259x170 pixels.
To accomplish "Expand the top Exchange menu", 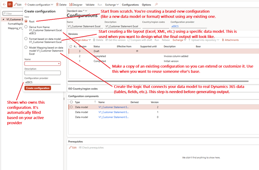I will tap(112, 5).
